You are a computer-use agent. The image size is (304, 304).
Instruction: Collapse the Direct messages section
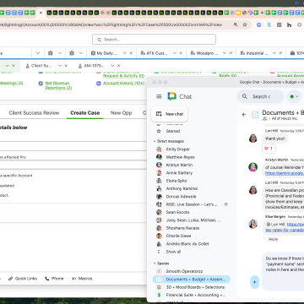coord(155,141)
